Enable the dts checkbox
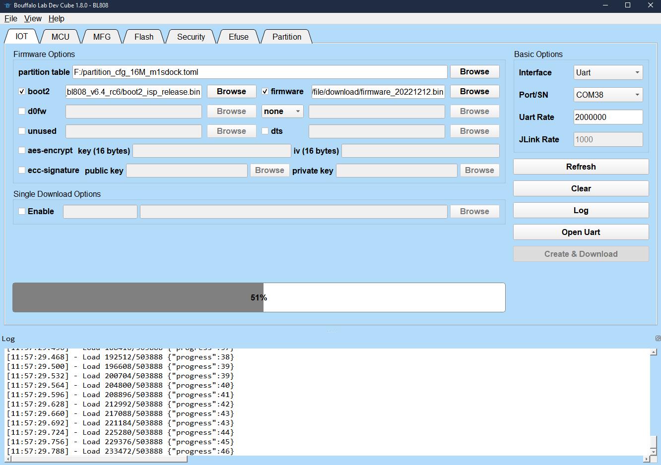Image resolution: width=661 pixels, height=465 pixels. click(265, 131)
